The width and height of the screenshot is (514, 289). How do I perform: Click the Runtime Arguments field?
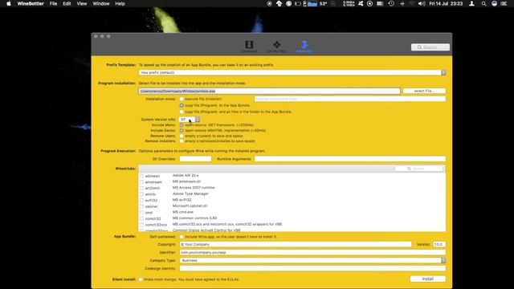click(x=350, y=159)
